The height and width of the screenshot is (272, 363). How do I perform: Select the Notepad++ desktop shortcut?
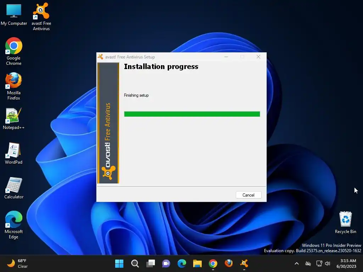14,118
